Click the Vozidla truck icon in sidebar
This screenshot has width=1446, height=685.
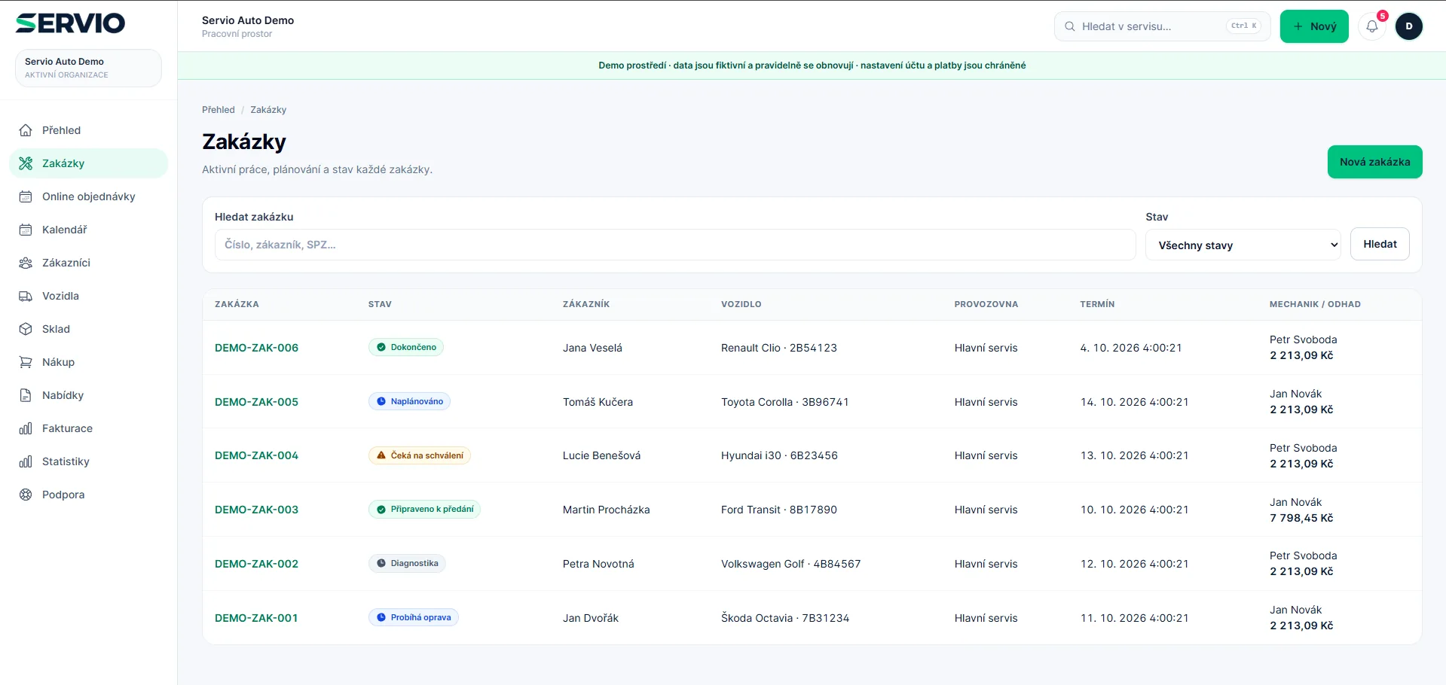[26, 296]
